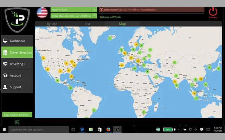Screen dimensions: 225x140
Task: Launch Firefox from the taskbar
Action: 109,129
